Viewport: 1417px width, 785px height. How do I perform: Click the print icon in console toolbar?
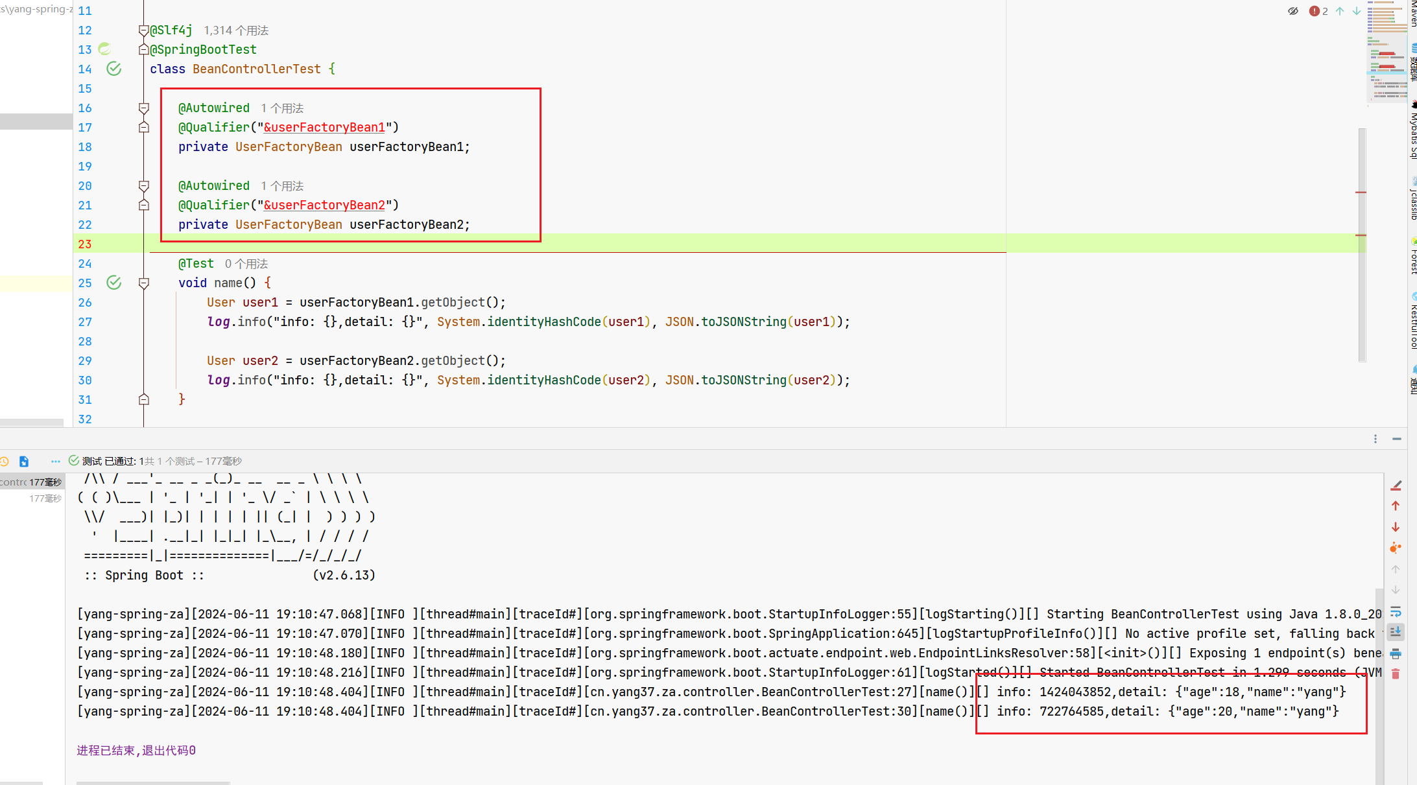tap(1396, 653)
